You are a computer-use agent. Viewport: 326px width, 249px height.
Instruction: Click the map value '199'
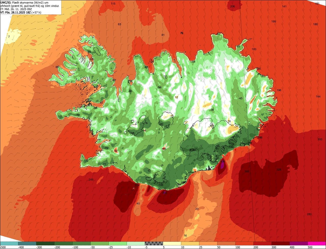coord(274,21)
